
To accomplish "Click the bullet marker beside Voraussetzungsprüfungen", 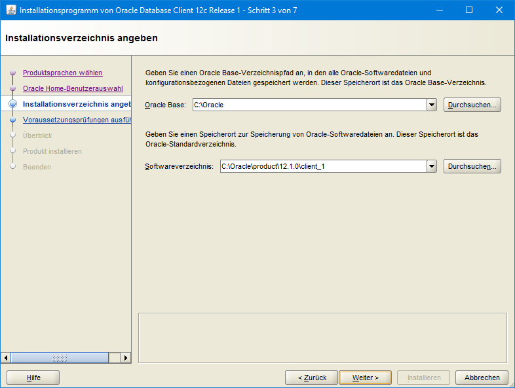I will (13, 120).
